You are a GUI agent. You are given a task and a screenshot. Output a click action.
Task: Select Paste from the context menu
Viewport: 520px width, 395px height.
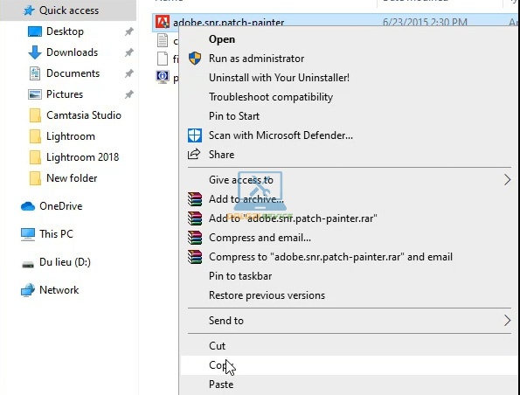[x=221, y=385]
